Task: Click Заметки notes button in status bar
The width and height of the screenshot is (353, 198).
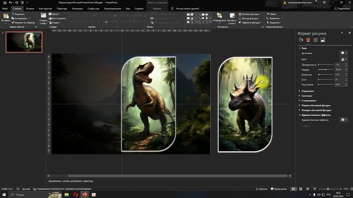Action: [261, 189]
